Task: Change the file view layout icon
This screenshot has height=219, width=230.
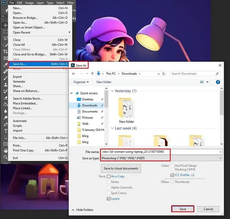Action: [x=202, y=82]
